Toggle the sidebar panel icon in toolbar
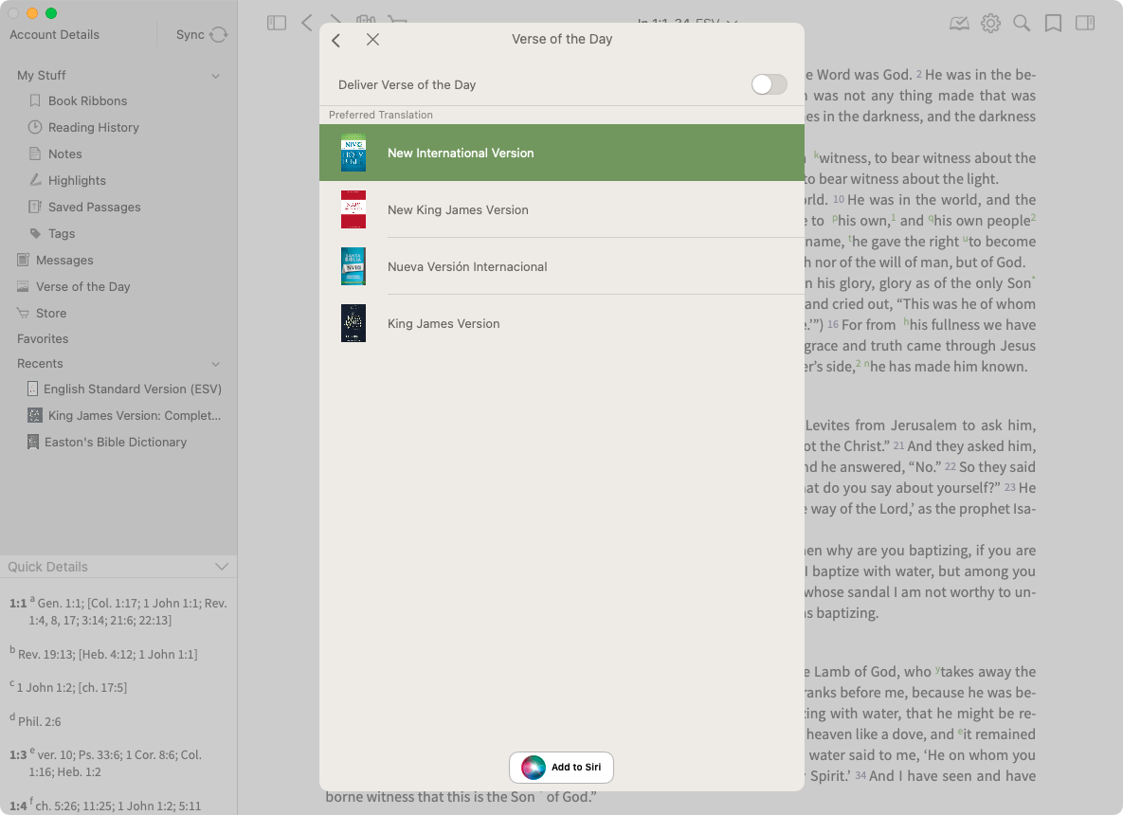 277,23
